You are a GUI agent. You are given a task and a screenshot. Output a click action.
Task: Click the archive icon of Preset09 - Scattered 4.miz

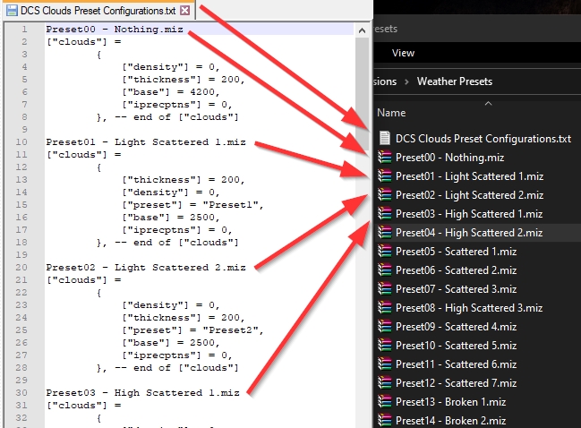385,327
